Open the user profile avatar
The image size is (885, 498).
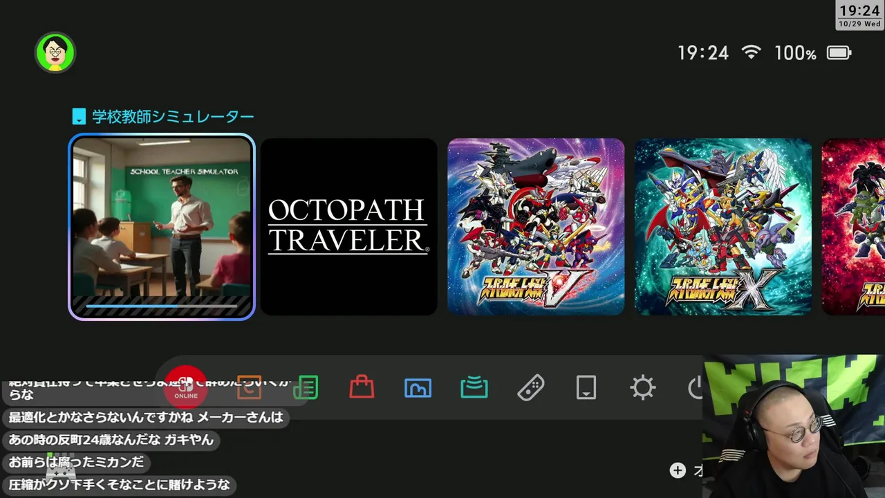click(x=55, y=53)
